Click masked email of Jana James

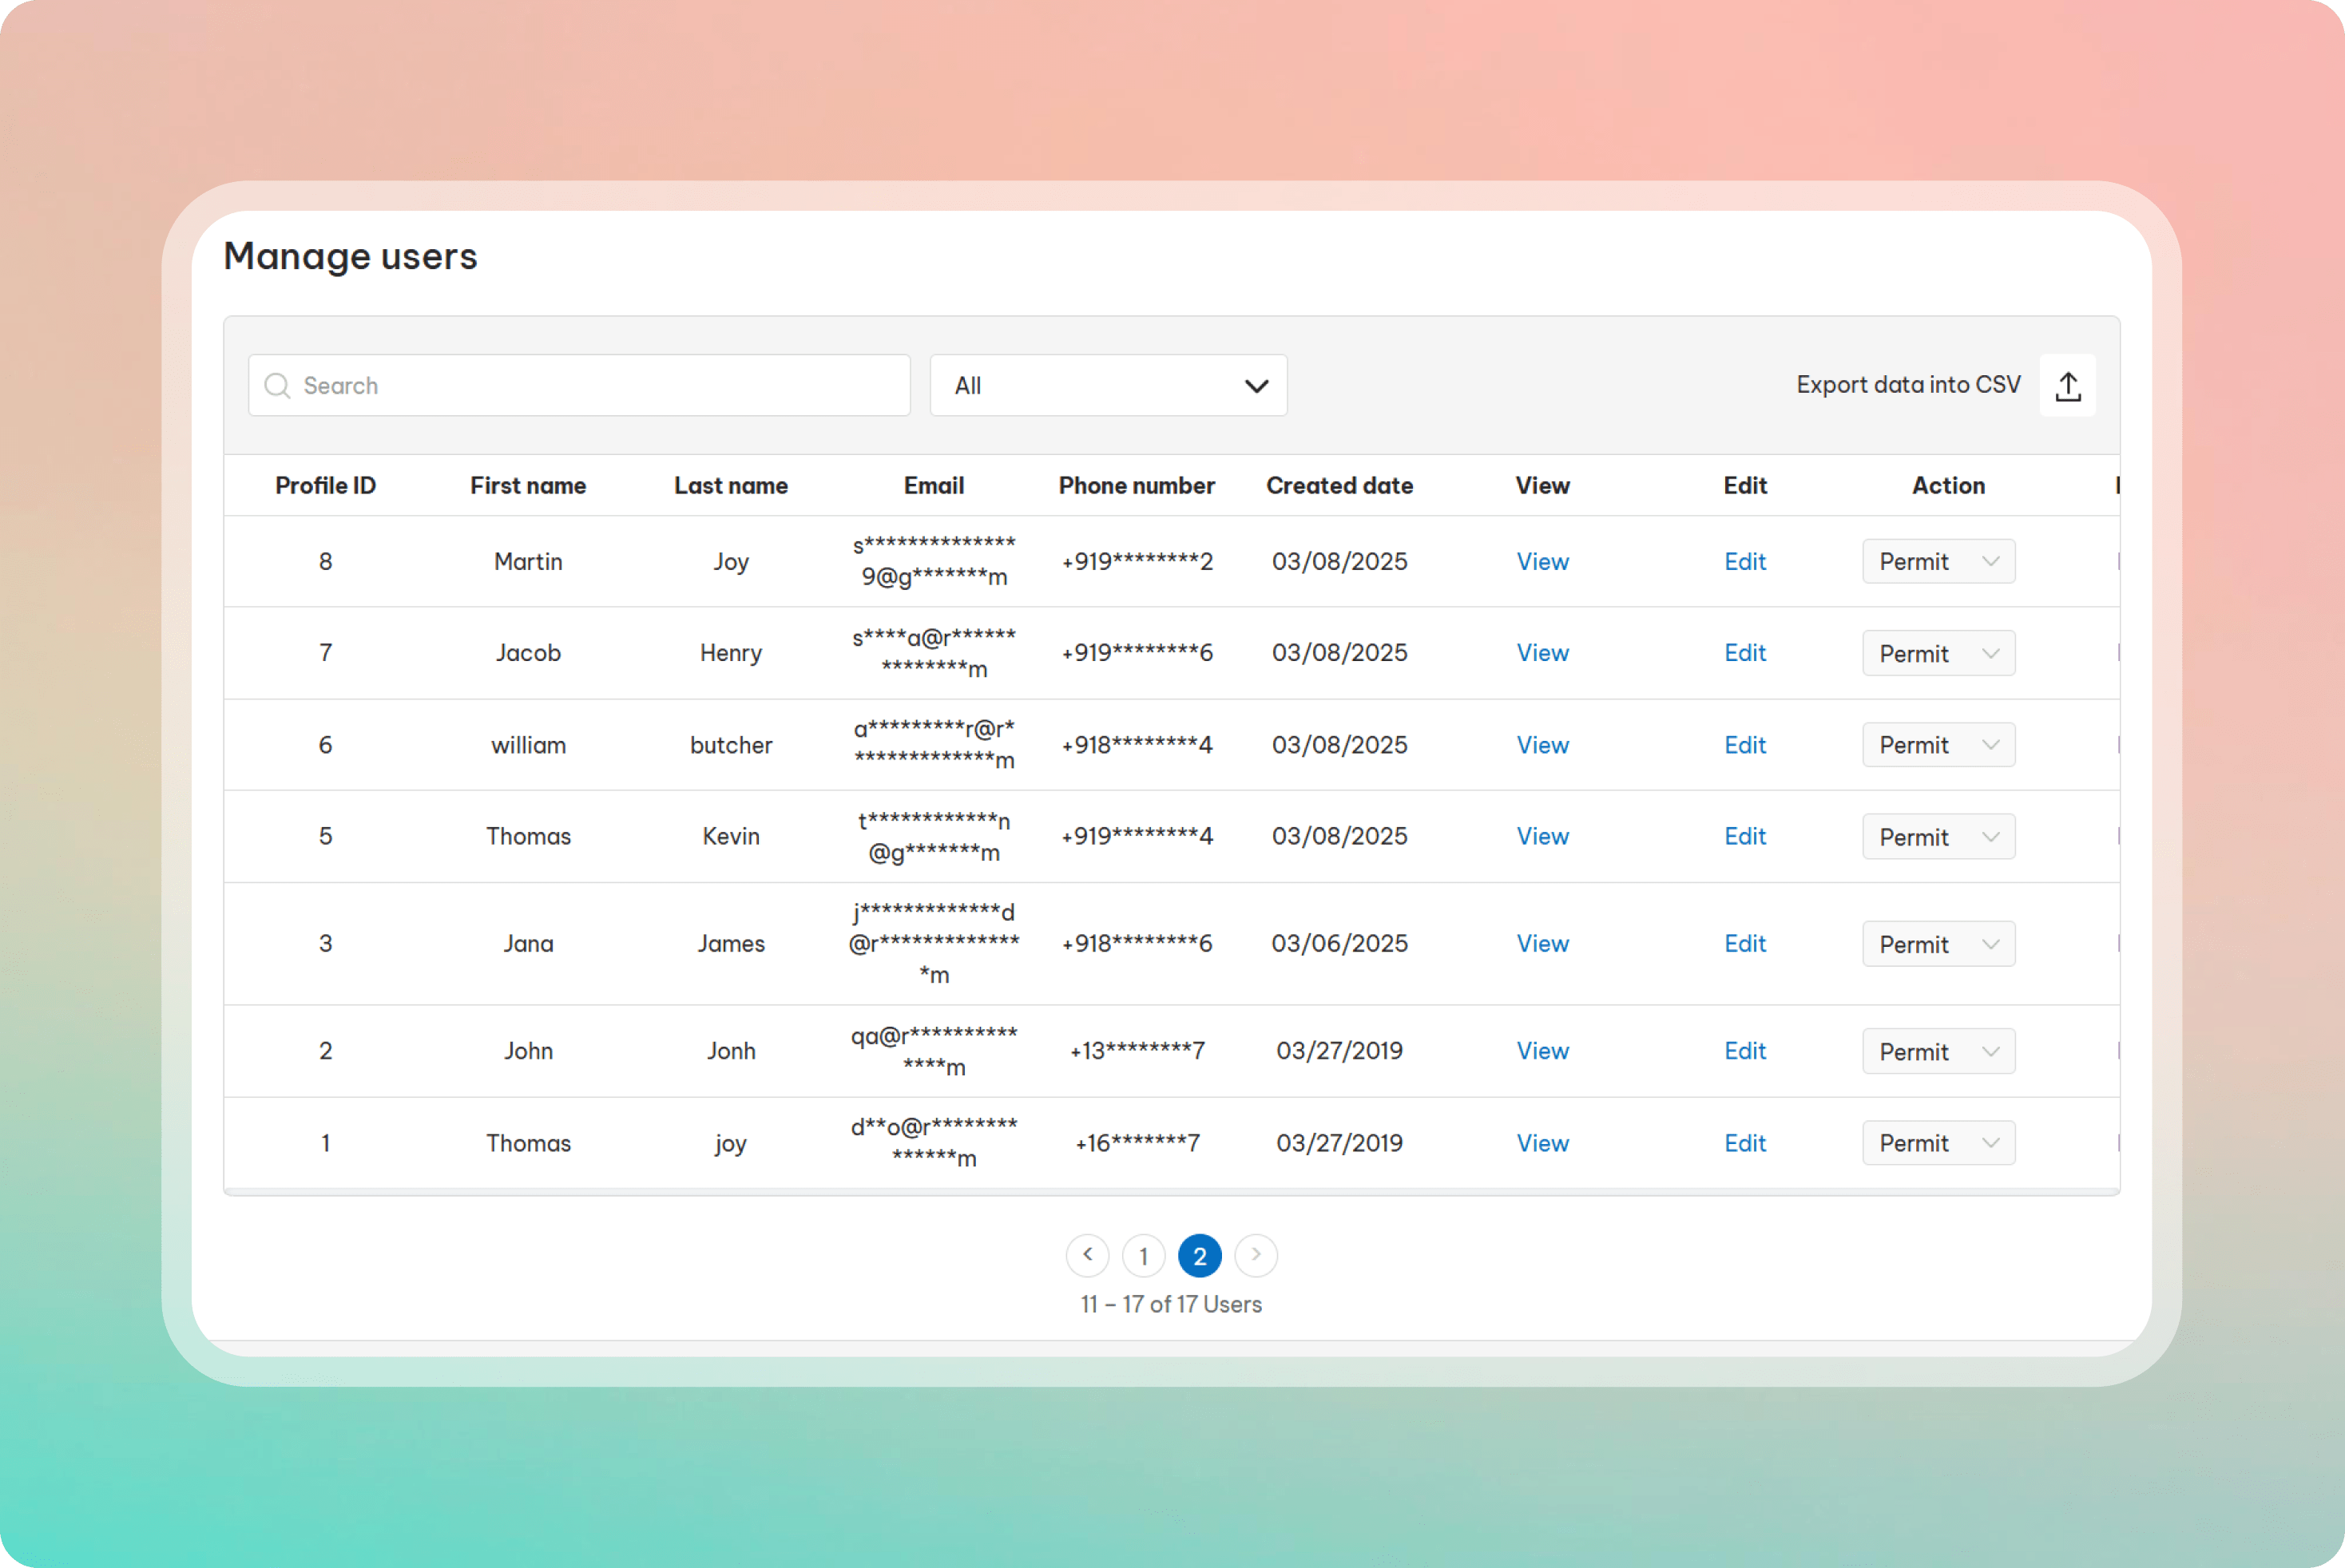tap(934, 943)
